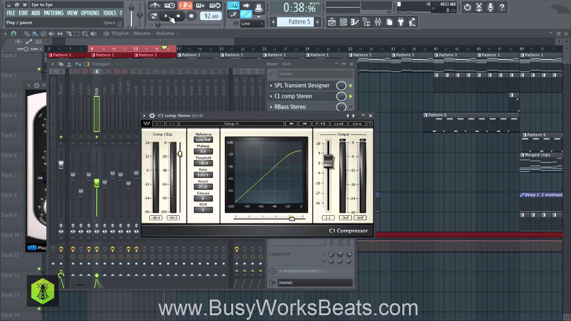Open the PATTERNS menu
The image size is (571, 321).
[54, 13]
